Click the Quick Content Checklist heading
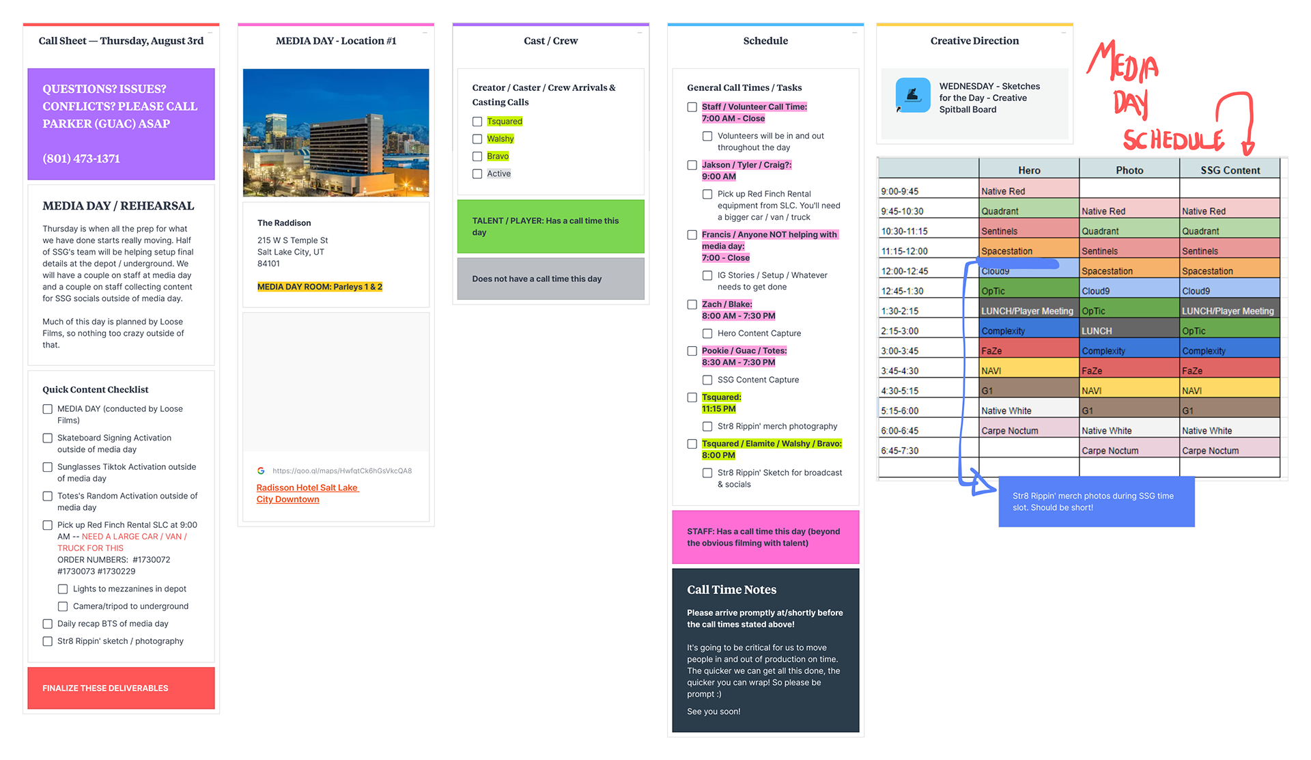Screen dimensions: 1311x760 pos(96,390)
